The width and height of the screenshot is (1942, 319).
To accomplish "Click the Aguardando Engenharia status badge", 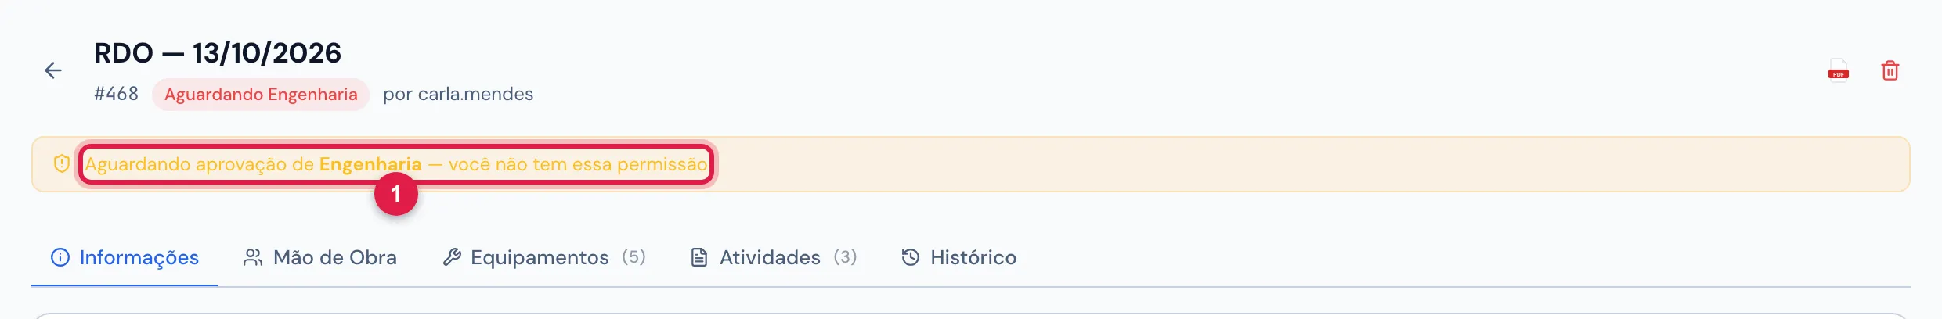I will [261, 95].
